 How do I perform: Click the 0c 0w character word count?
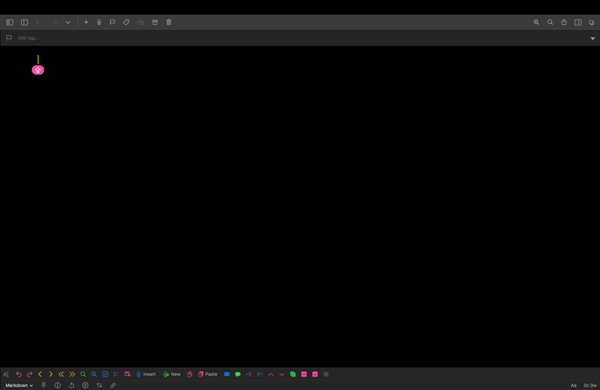coord(590,385)
